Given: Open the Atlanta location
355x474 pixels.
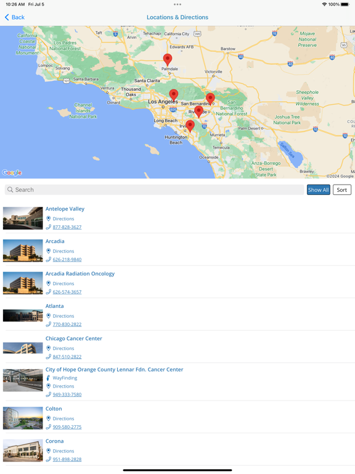Looking at the screenshot, I should click(55, 306).
